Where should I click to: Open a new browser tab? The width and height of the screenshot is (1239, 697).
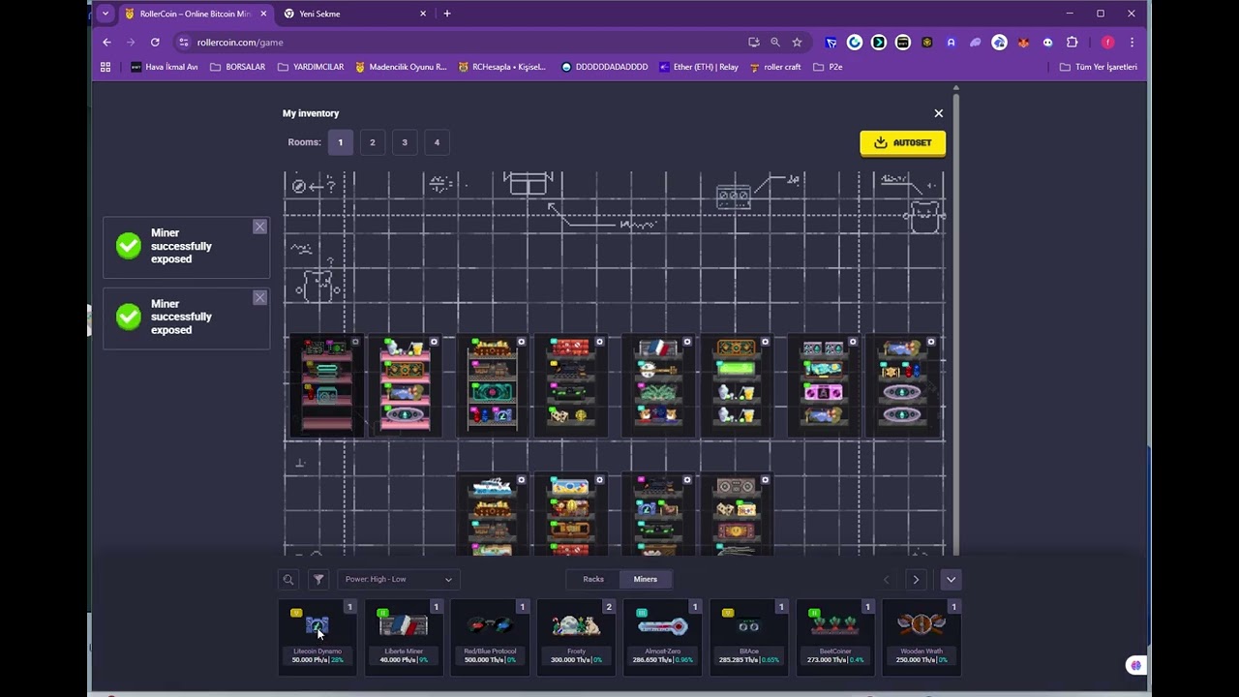point(447,14)
